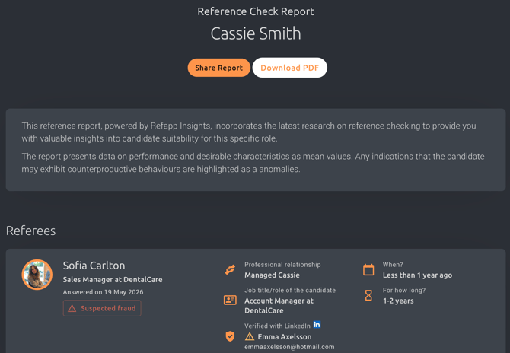Image resolution: width=510 pixels, height=353 pixels.
Task: Click the Suspected fraud warning badge
Action: [102, 308]
